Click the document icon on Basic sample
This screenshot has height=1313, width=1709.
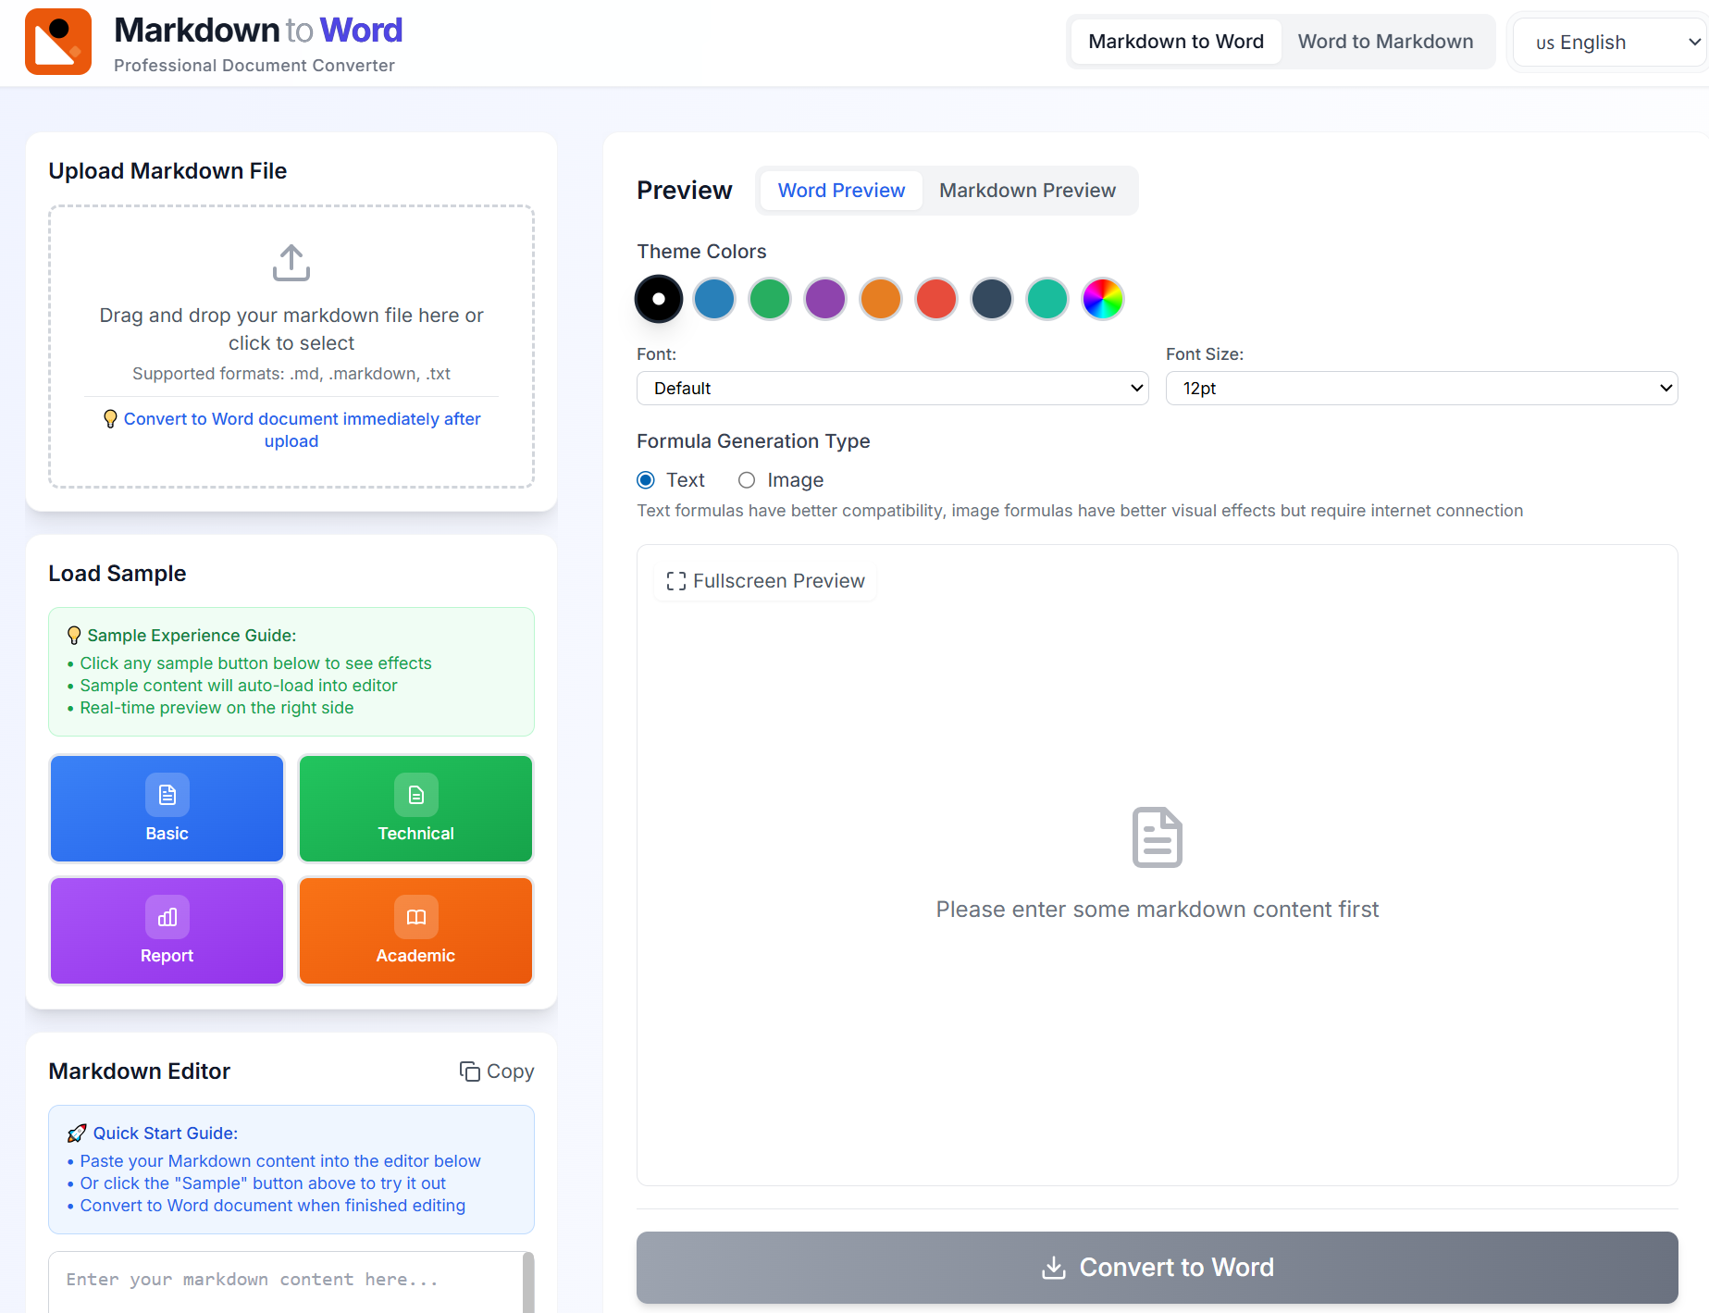coord(167,795)
